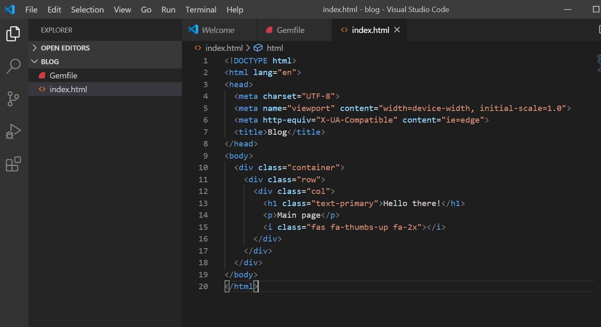Viewport: 601px width, 327px height.
Task: Click the window title index.html - blog
Action: (386, 10)
